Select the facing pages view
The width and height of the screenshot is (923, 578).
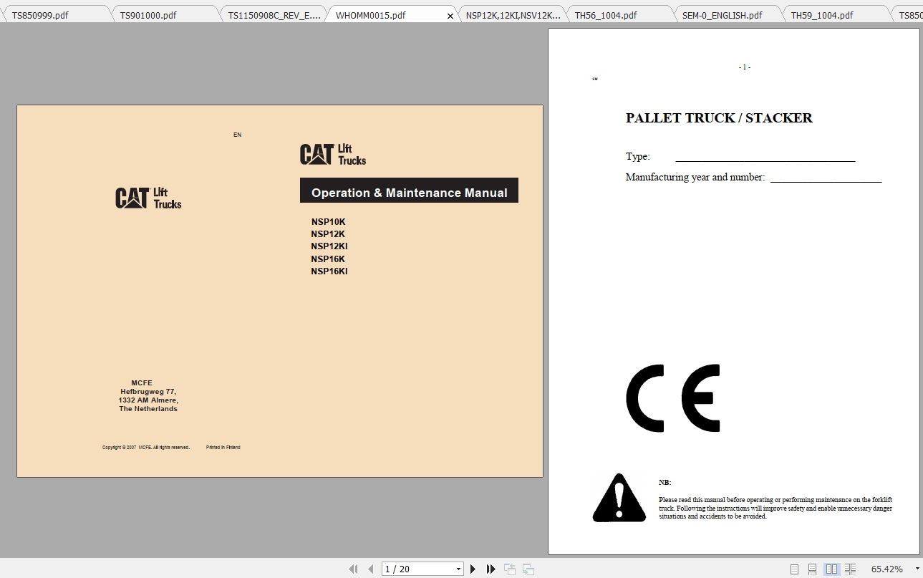pyautogui.click(x=831, y=569)
